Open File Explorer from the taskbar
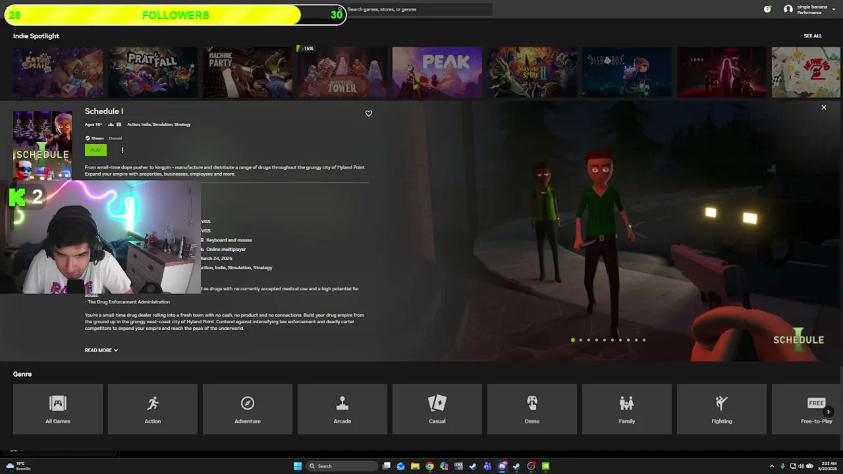The height and width of the screenshot is (474, 843). [415, 466]
